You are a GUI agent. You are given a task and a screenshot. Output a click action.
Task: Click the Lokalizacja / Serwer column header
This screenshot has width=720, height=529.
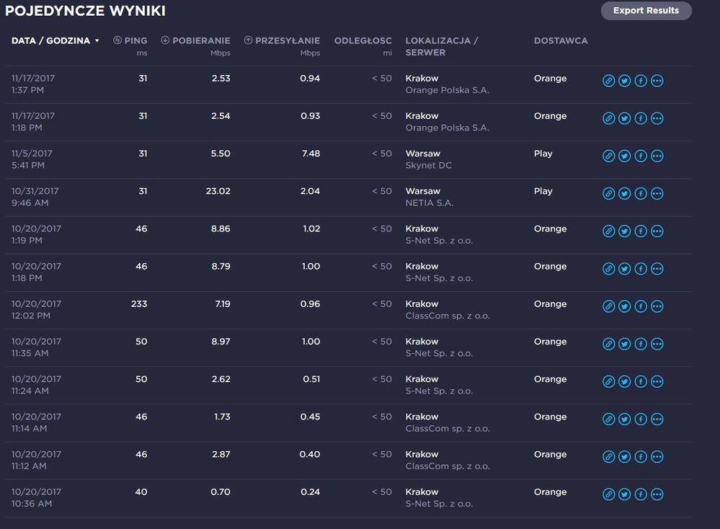(442, 46)
